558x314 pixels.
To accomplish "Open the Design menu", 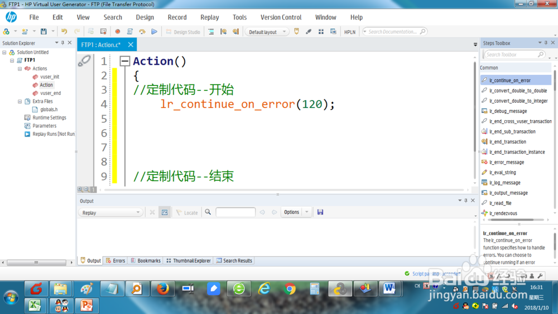I will tap(145, 17).
